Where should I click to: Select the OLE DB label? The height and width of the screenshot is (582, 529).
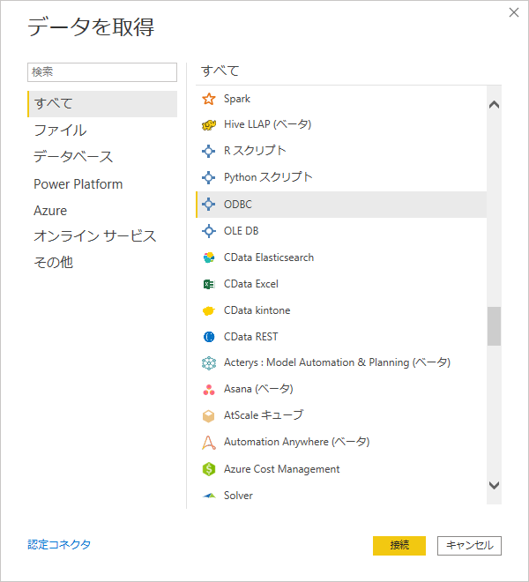pos(241,231)
